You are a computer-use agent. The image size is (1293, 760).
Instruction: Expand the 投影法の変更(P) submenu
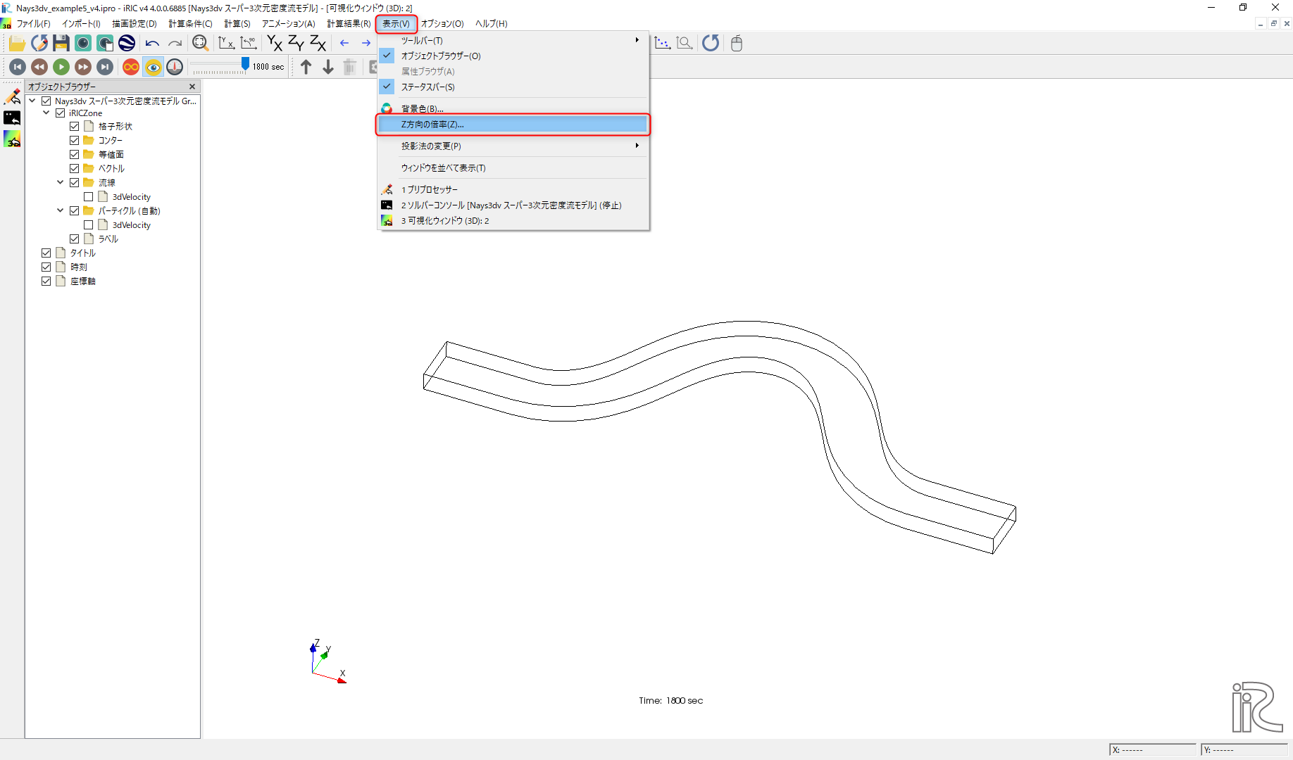pos(513,146)
